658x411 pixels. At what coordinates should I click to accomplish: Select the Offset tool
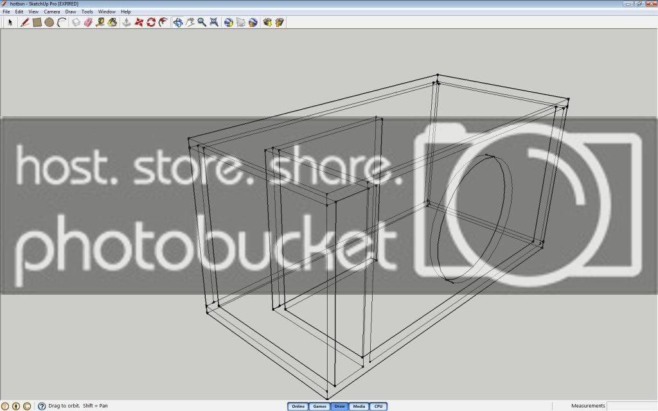click(163, 22)
